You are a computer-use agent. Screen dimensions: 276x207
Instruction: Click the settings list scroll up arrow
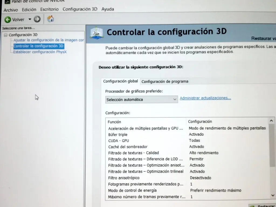271,121
